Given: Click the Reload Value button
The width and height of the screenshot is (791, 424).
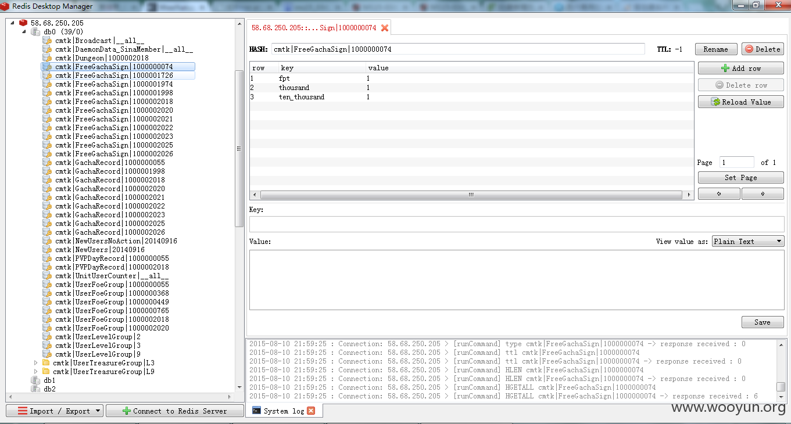Looking at the screenshot, I should (741, 102).
